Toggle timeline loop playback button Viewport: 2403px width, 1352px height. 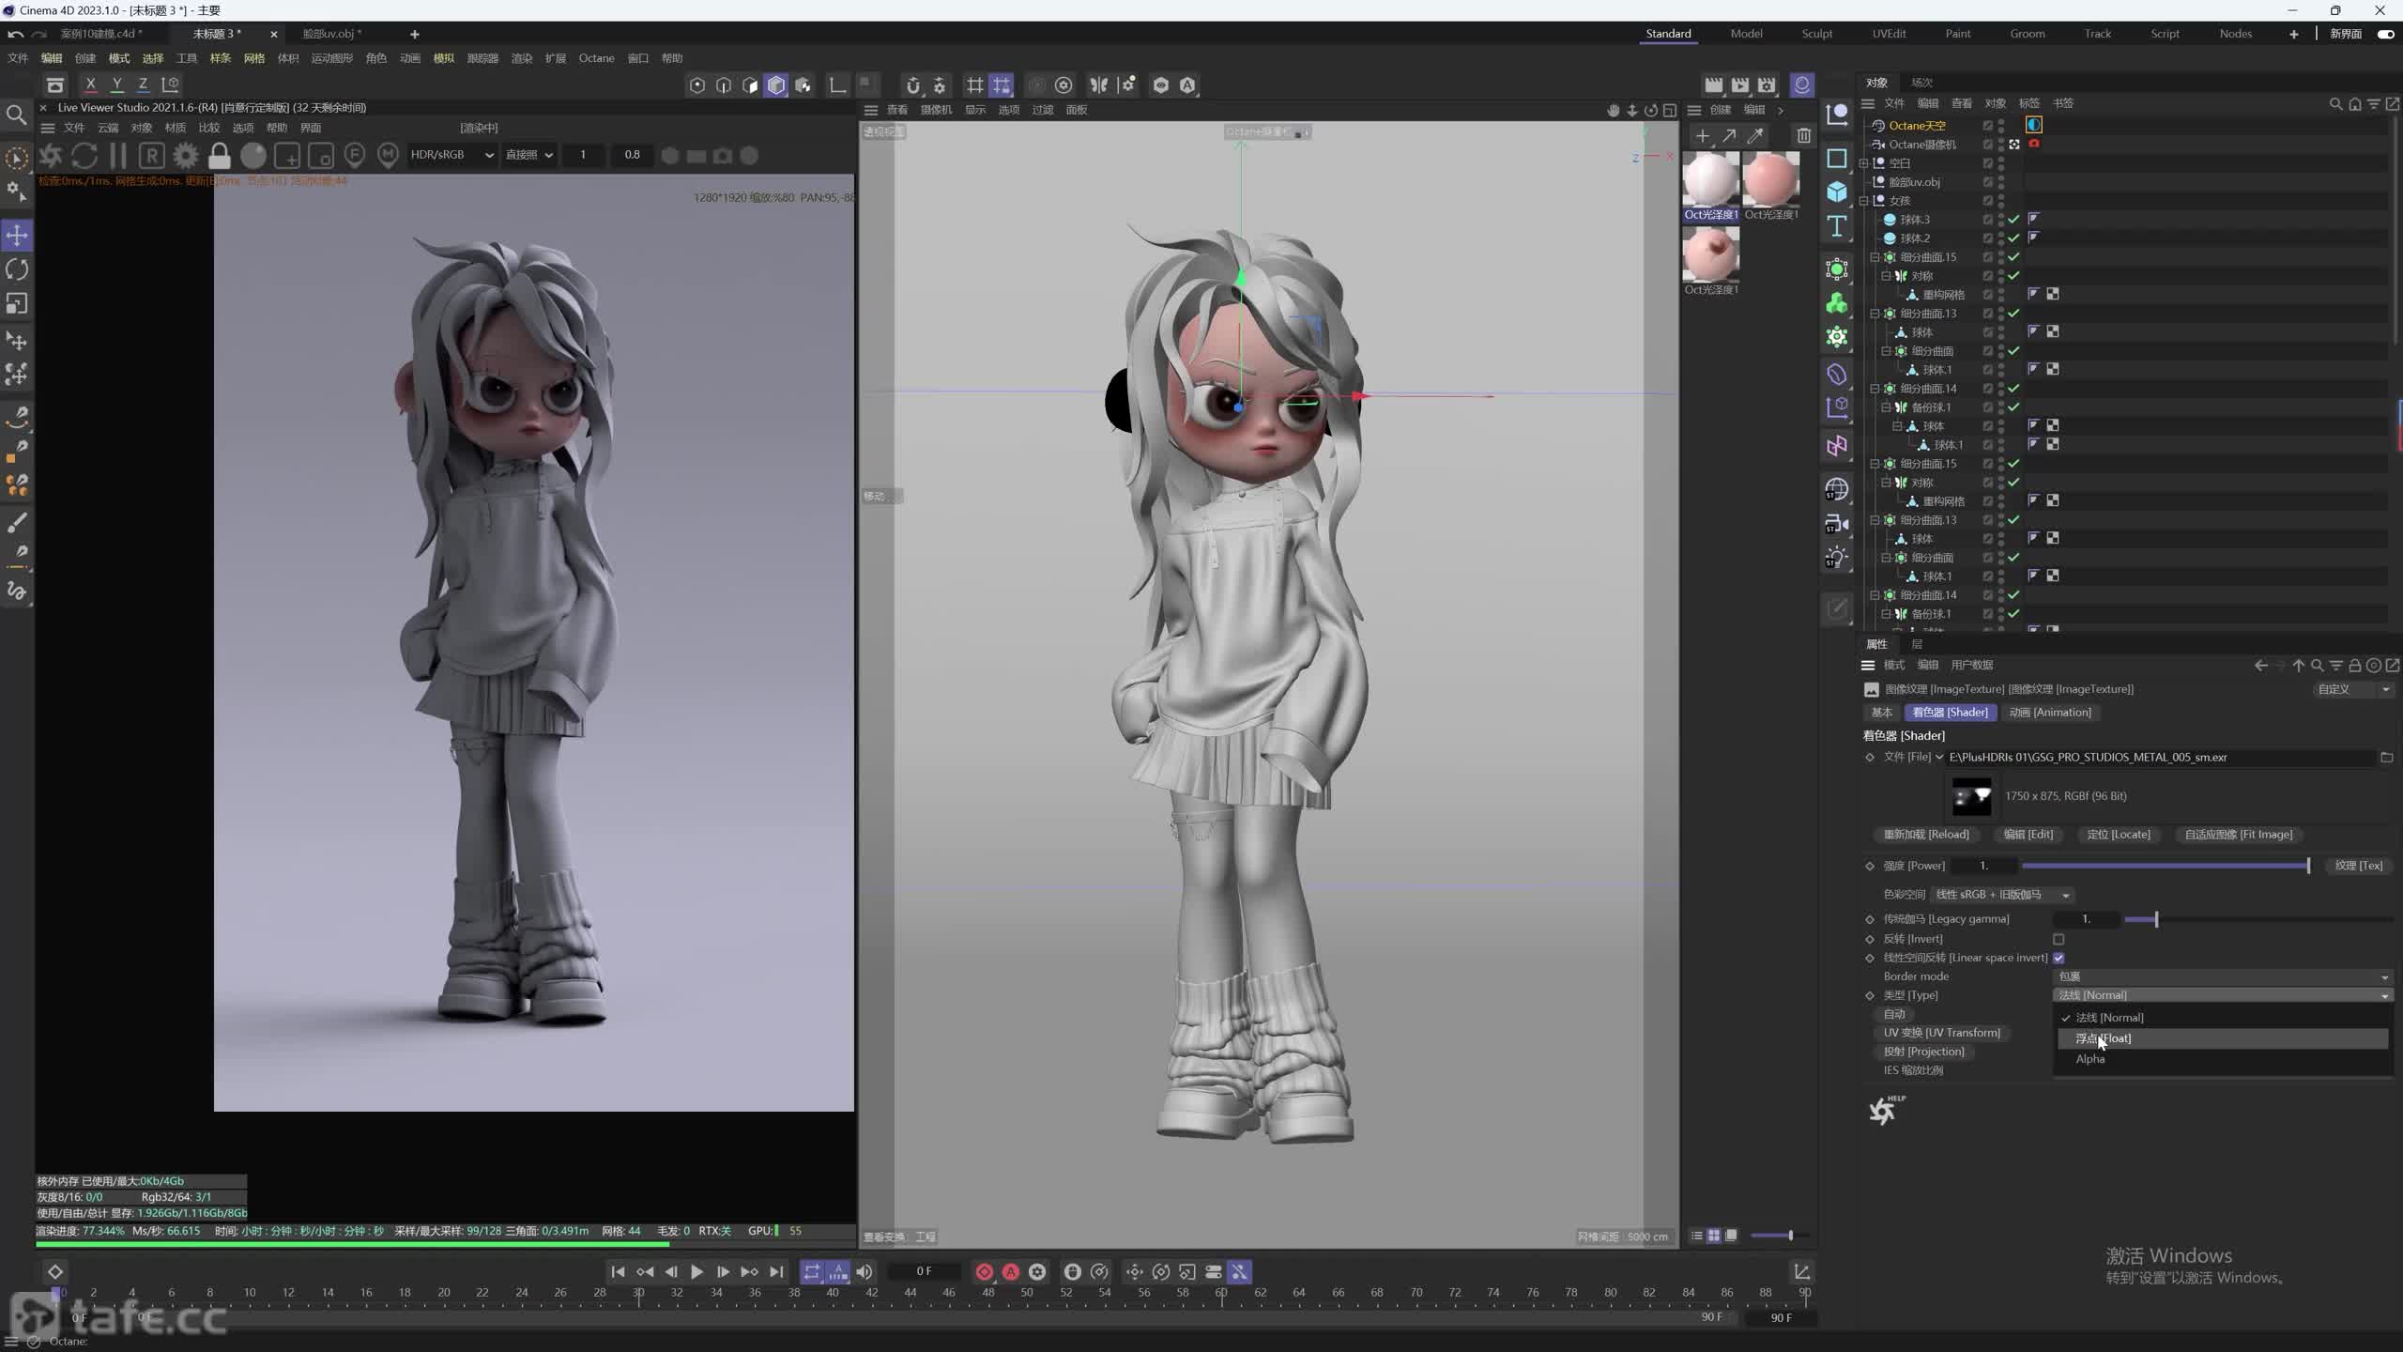(x=812, y=1271)
